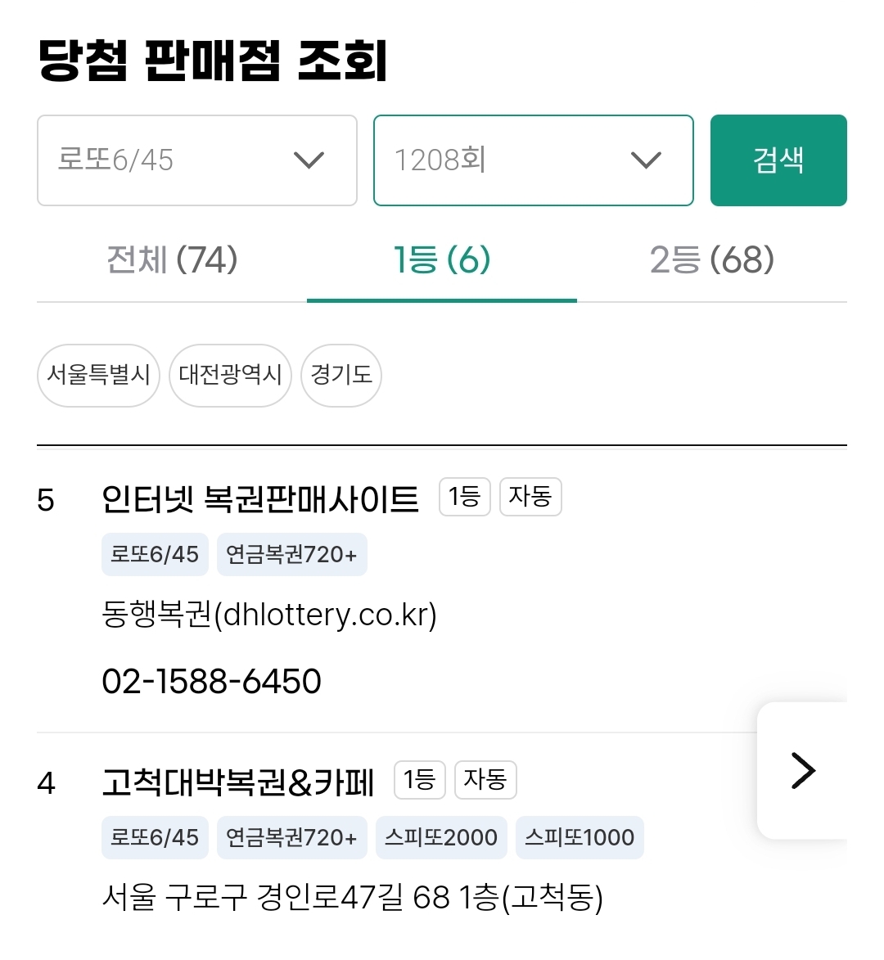
Task: Click the address 서울 구로구 경인로47길 68
Action: click(x=352, y=898)
